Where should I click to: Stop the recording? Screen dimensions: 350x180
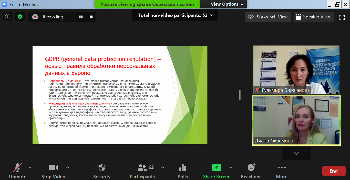tap(91, 17)
